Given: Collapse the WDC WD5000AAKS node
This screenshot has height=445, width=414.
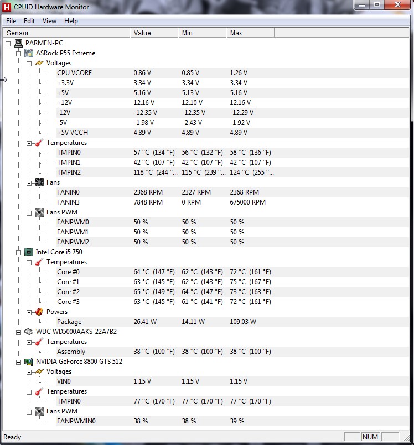Looking at the screenshot, I should coord(18,332).
